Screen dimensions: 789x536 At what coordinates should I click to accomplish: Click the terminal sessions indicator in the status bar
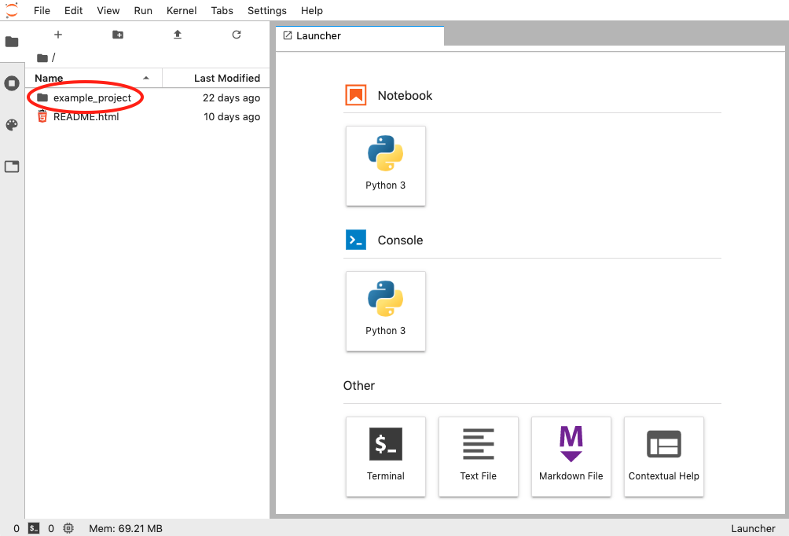[33, 528]
